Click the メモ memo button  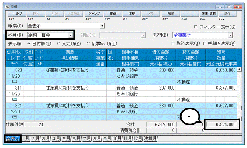click(150, 14)
